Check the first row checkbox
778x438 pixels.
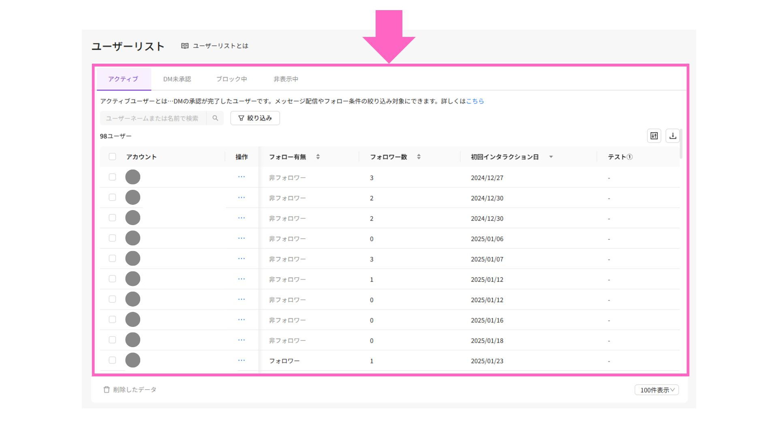tap(112, 177)
